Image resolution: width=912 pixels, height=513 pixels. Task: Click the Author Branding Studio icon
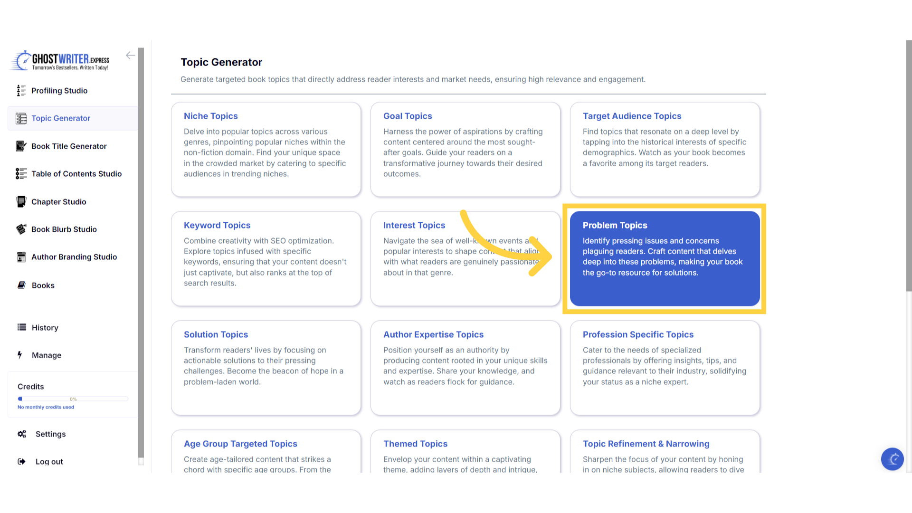pyautogui.click(x=21, y=257)
